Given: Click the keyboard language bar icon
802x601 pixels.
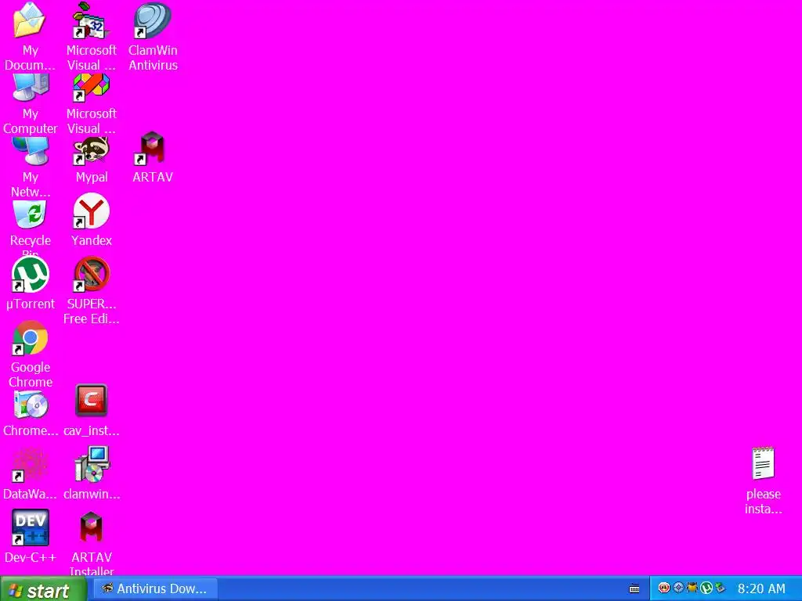Looking at the screenshot, I should 634,588.
